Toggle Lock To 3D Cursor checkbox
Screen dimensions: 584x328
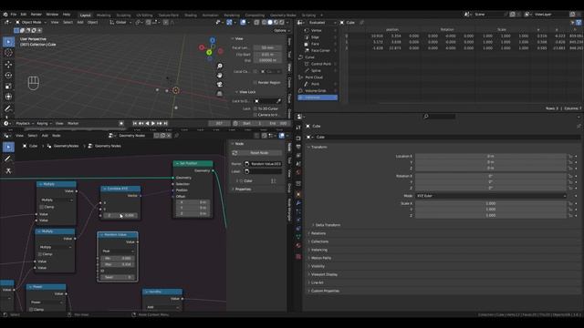[255, 108]
